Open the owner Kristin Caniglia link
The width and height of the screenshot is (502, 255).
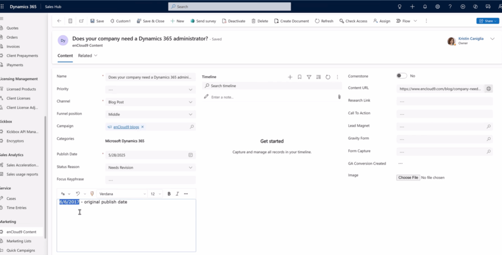(x=471, y=38)
